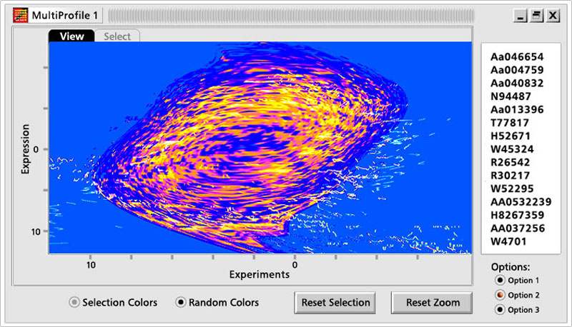Select gene H8267359 in list
Screen dimensions: 572x327
(517, 215)
